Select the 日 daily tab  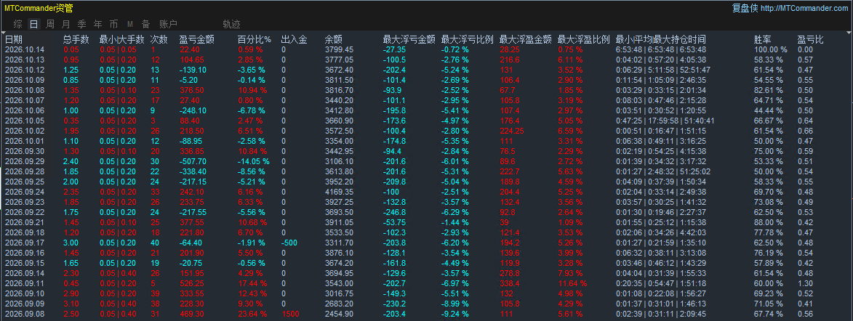click(x=33, y=24)
